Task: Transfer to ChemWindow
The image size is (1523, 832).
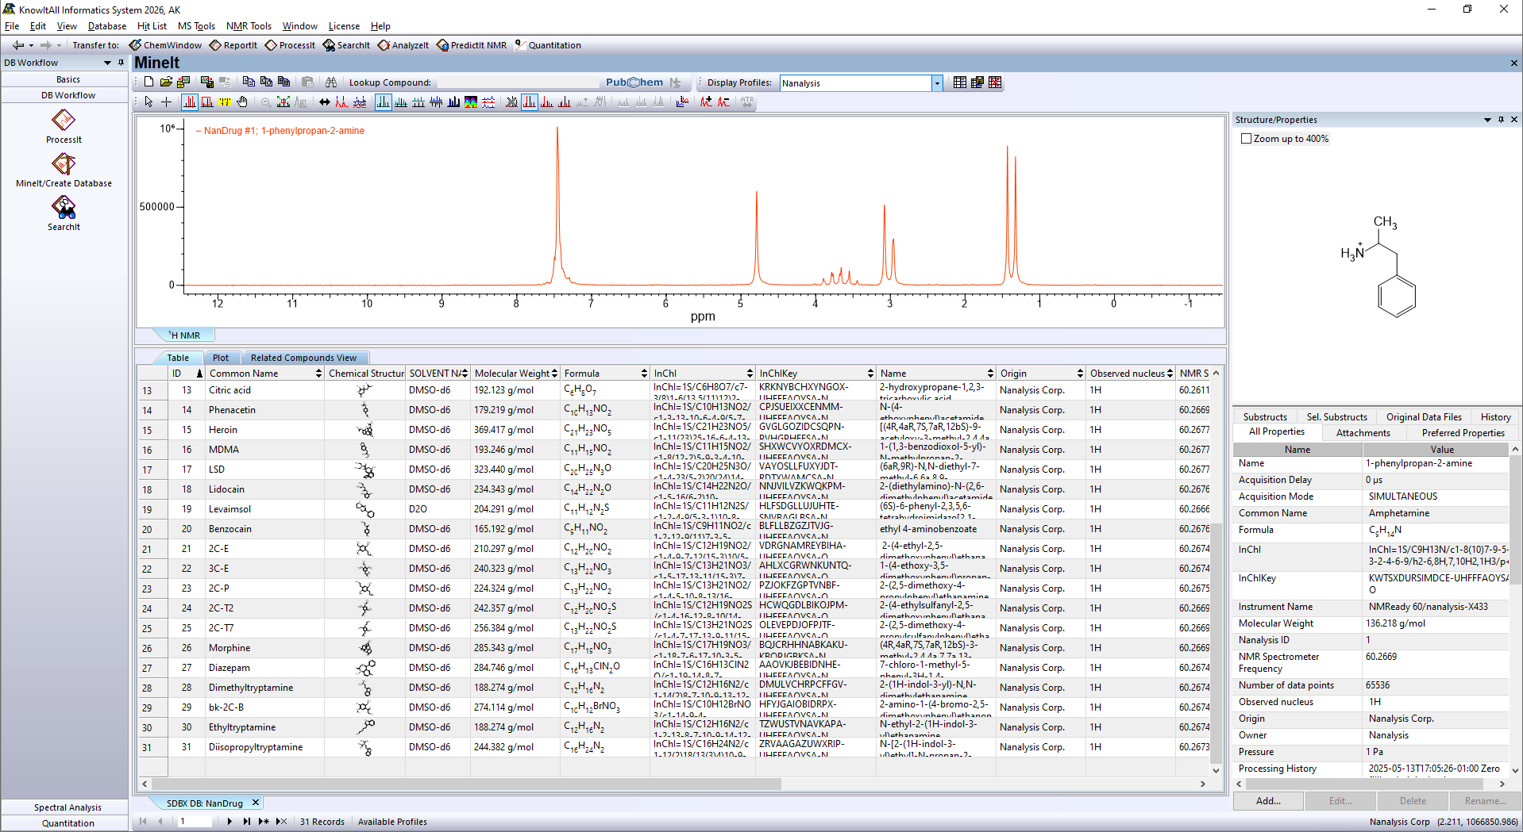Action: pos(165,45)
